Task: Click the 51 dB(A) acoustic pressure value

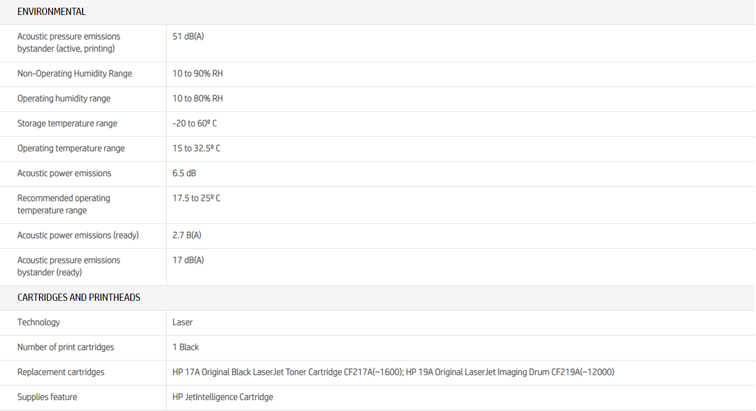Action: click(188, 37)
